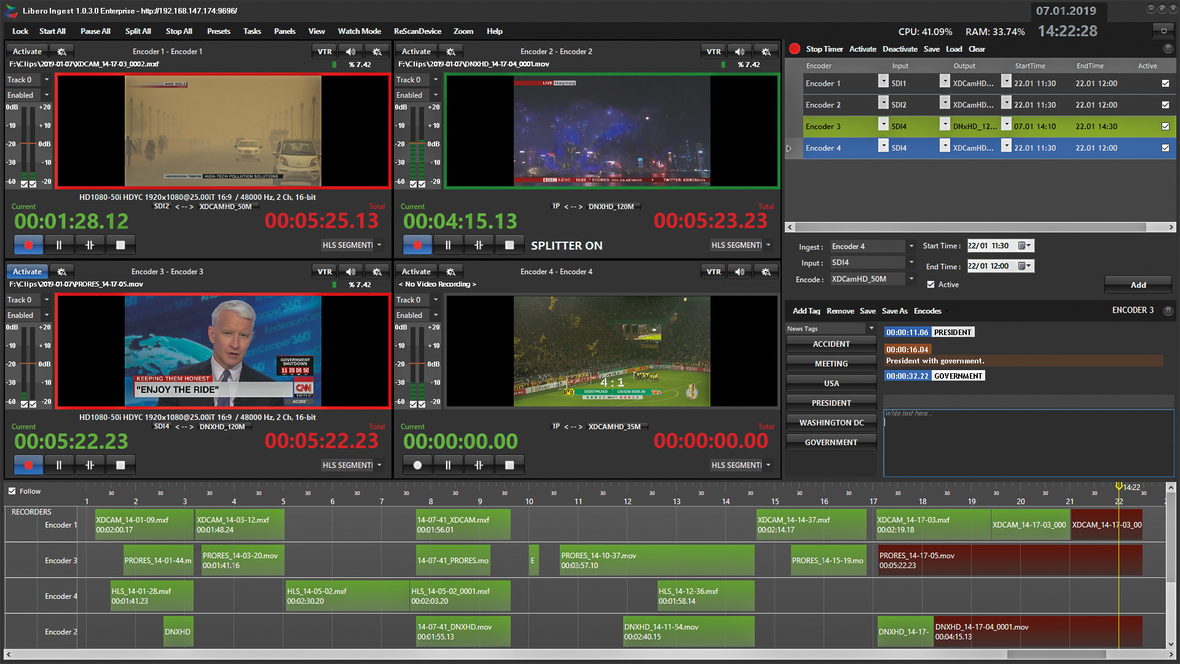Screen dimensions: 1180x664
Task: Open Encoder 1 VTR control
Action: click(324, 52)
